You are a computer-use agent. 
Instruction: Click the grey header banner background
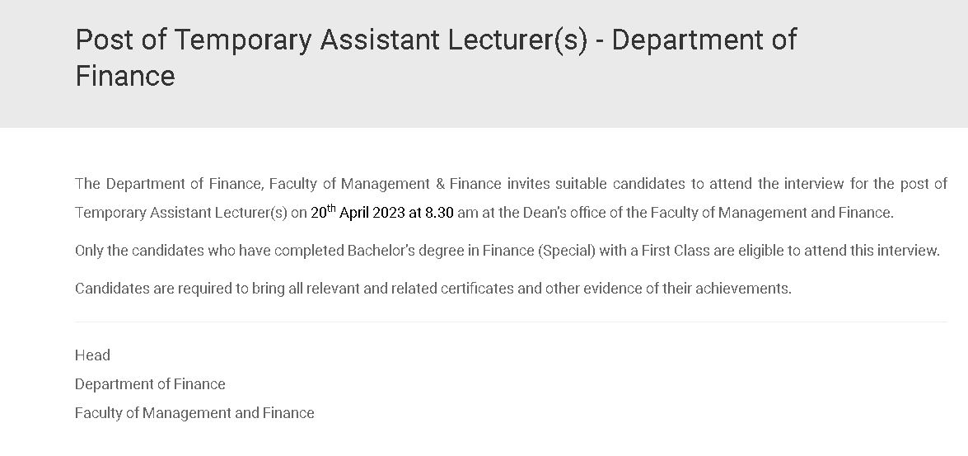point(881,91)
